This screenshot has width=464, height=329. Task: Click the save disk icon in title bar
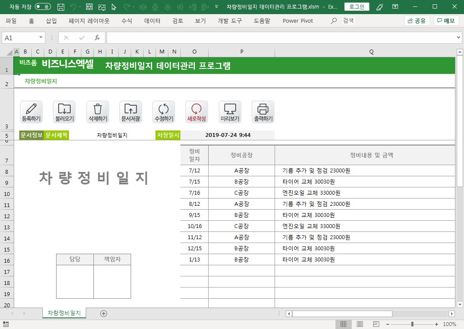[x=61, y=7]
